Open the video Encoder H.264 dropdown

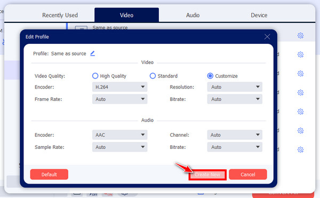pyautogui.click(x=120, y=87)
